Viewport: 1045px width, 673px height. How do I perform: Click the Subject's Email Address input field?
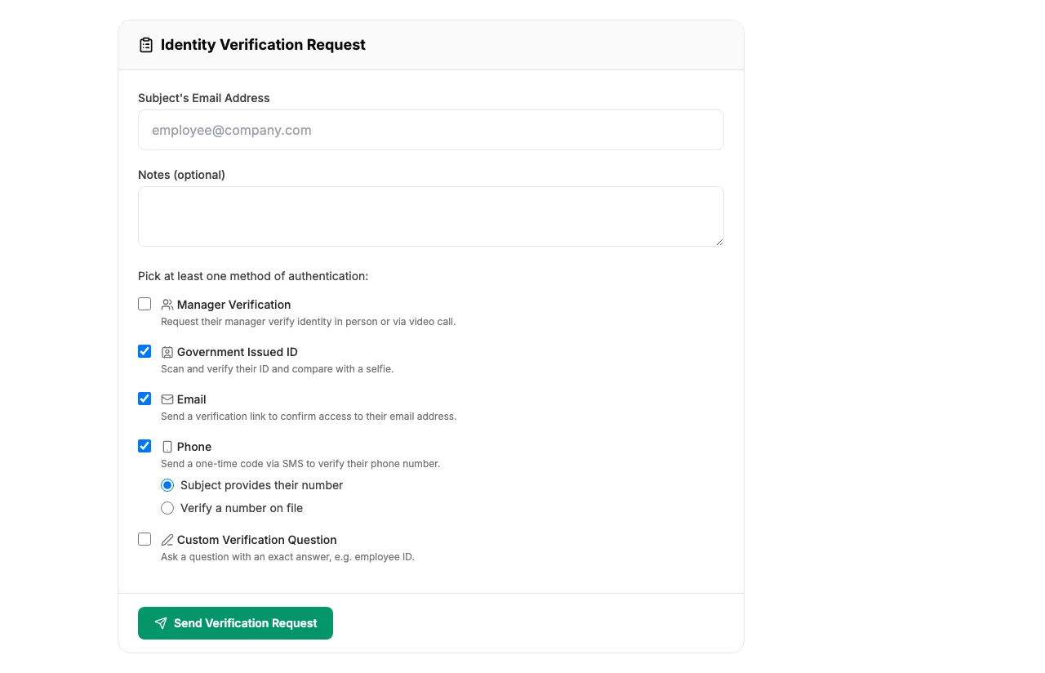click(431, 130)
